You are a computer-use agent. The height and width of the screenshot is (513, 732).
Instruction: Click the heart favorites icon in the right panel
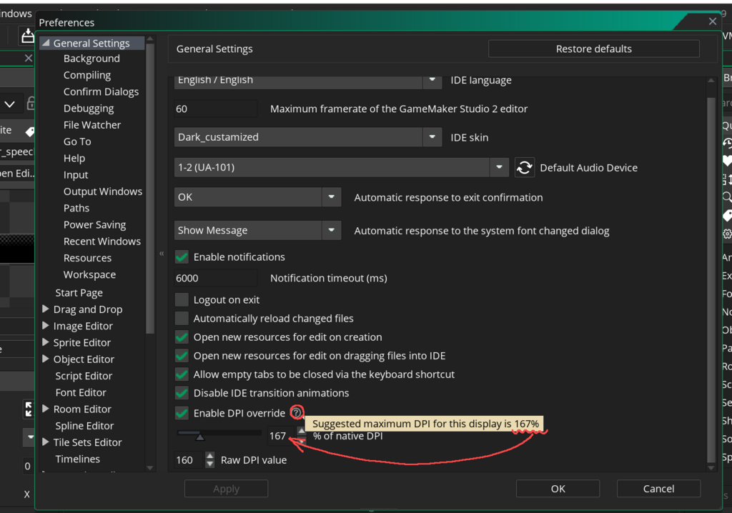(727, 161)
